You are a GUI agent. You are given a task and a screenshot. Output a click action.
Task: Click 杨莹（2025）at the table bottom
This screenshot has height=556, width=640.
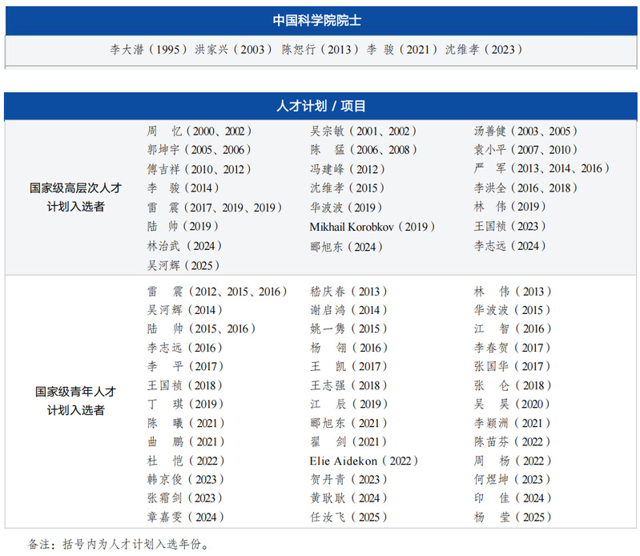click(513, 518)
